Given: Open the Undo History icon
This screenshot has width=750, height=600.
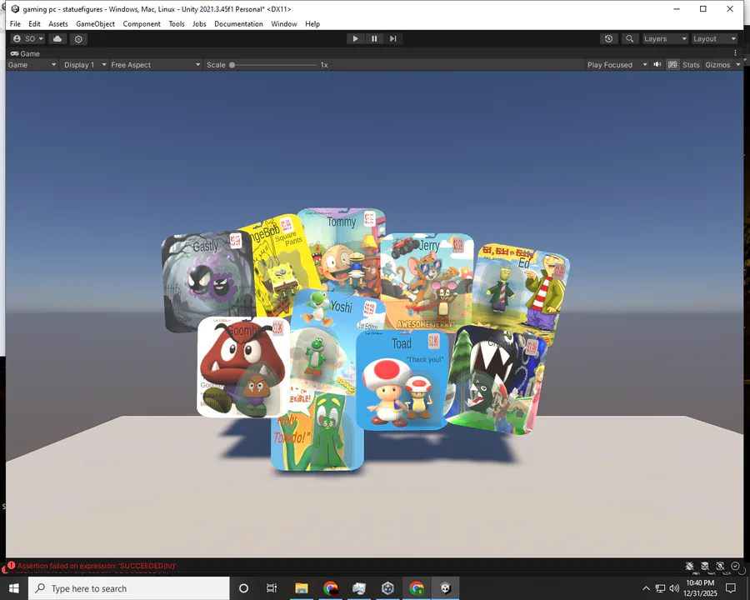Looking at the screenshot, I should point(608,39).
